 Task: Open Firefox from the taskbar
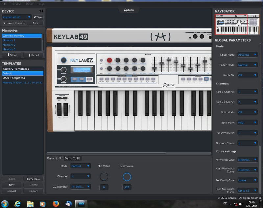tap(56, 204)
